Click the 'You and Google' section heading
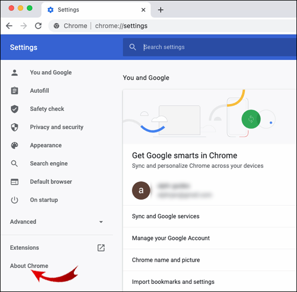This screenshot has height=292, width=297. point(146,78)
